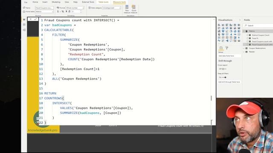The height and width of the screenshot is (153, 273).
Task: Open the Help ribbon tab
Action: pyautogui.click(x=75, y=2)
